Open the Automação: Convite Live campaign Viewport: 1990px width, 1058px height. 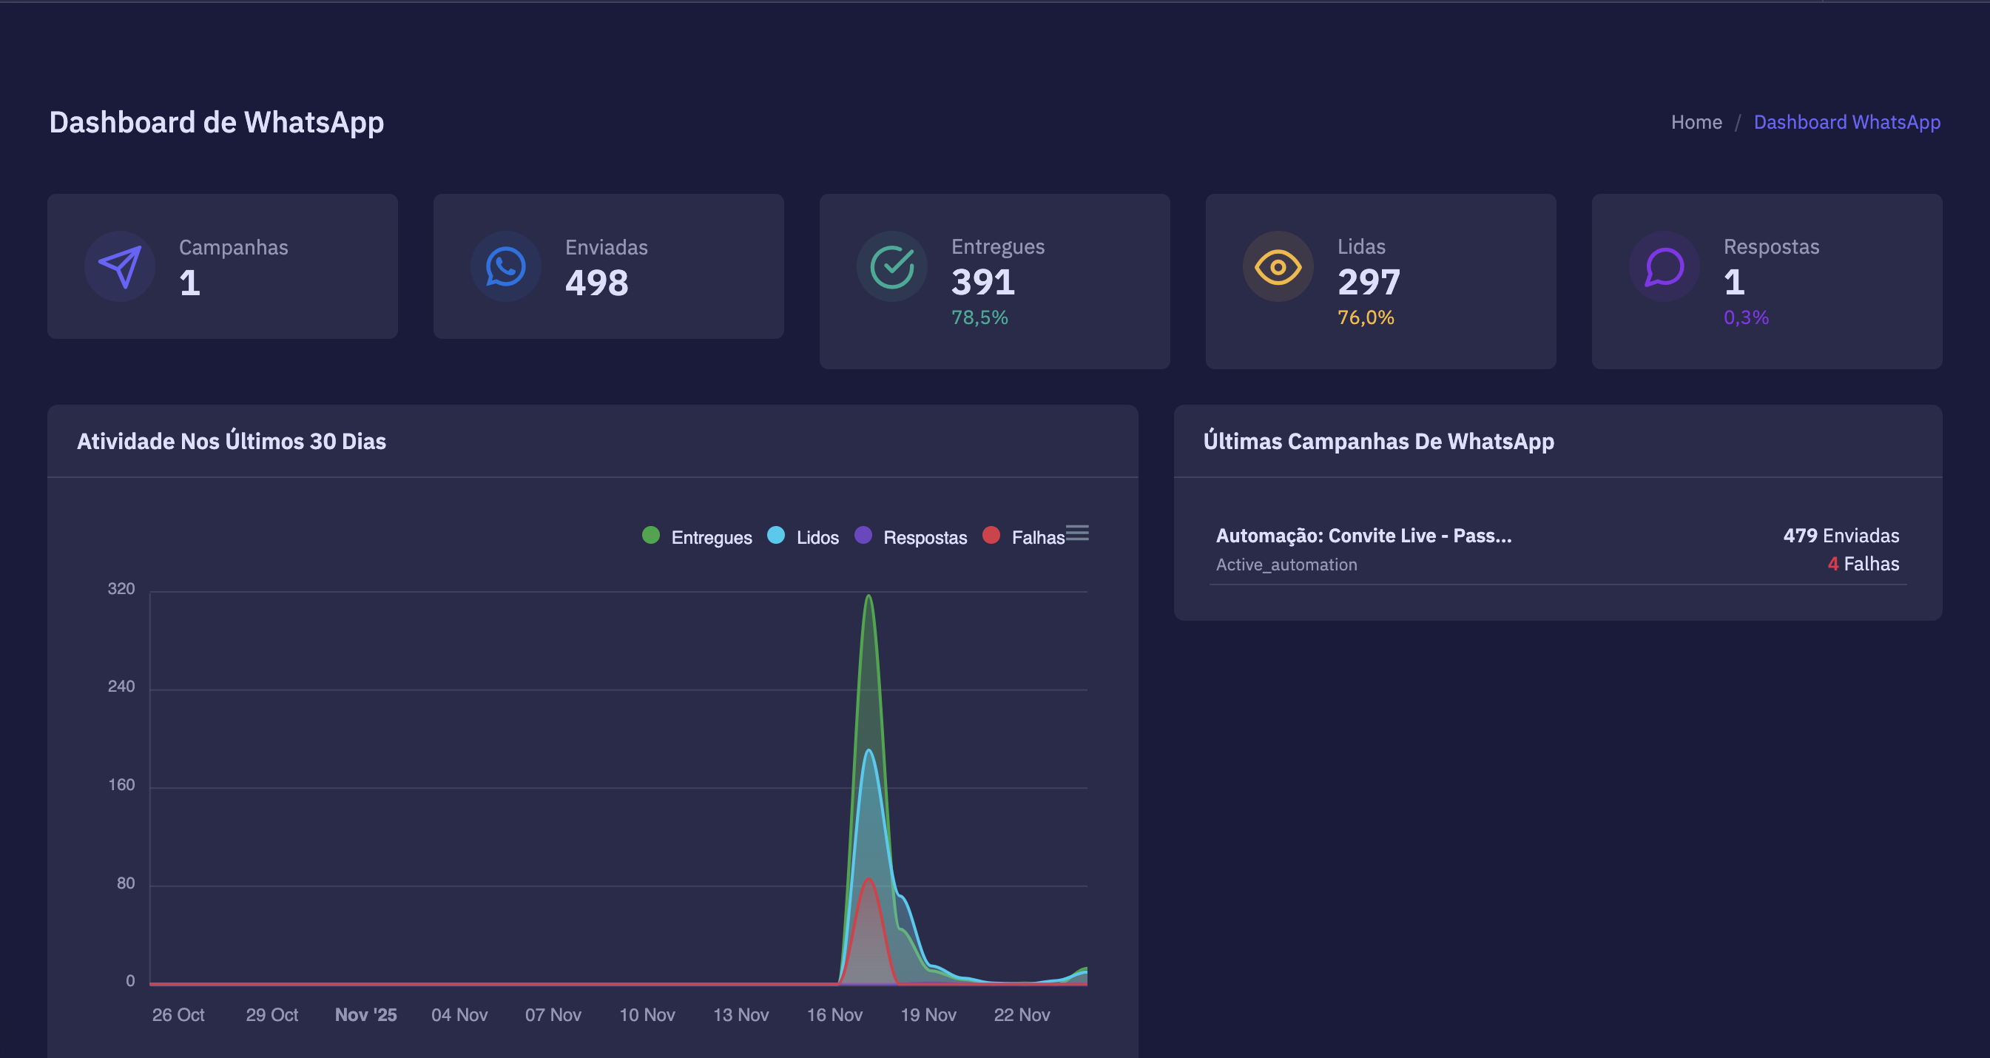[x=1363, y=536]
